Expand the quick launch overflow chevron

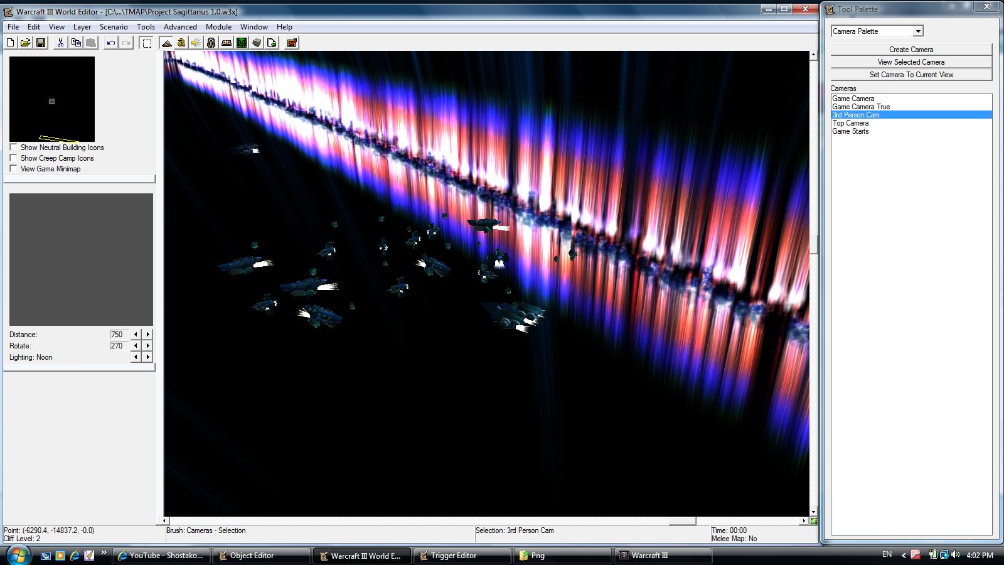(104, 553)
